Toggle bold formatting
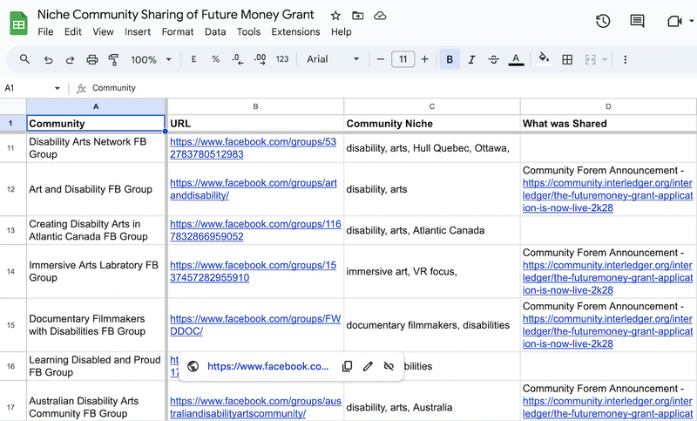Image resolution: width=697 pixels, height=421 pixels. pos(450,59)
